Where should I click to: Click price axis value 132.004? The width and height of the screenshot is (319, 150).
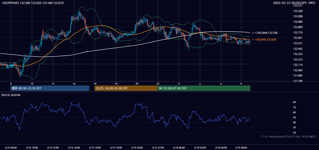coord(298,70)
